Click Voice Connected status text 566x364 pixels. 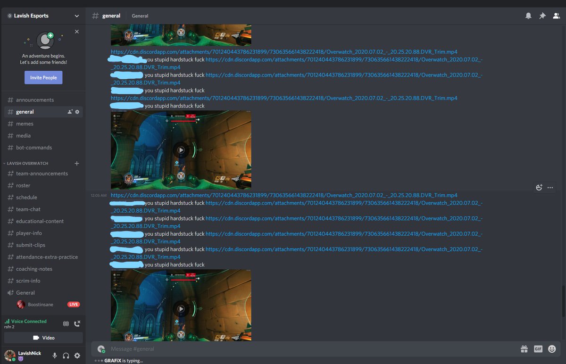(29, 321)
